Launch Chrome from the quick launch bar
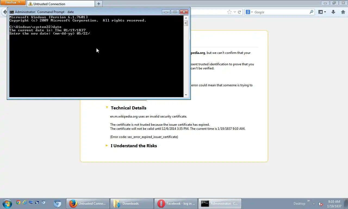Image resolution: width=348 pixels, height=209 pixels. tap(18, 202)
